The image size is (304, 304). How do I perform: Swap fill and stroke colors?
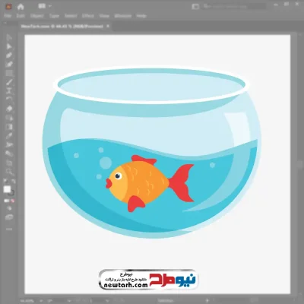coord(13,182)
